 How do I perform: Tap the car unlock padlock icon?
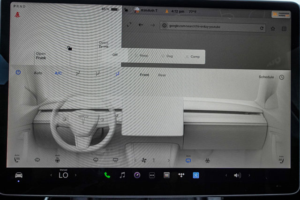(x=69, y=48)
